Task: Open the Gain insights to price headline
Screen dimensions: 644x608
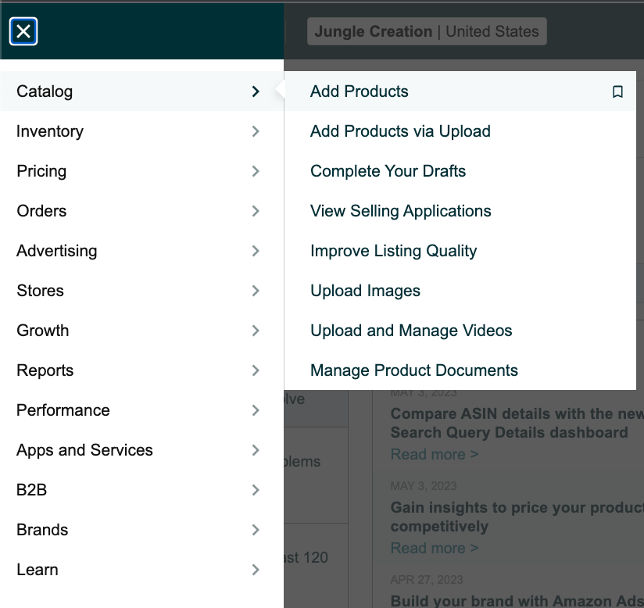Action: (x=517, y=517)
